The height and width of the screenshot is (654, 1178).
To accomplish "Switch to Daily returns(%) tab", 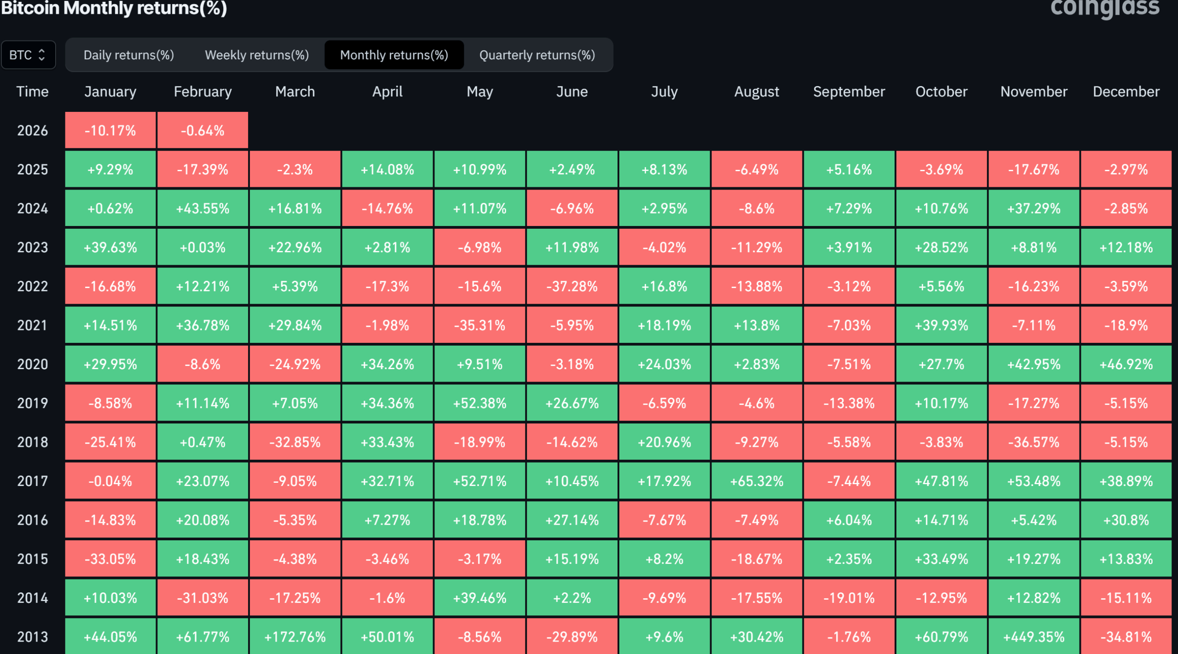I will click(x=129, y=55).
